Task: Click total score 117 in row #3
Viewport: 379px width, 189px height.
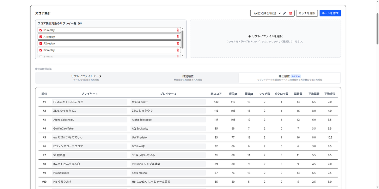Action: pyautogui.click(x=216, y=120)
